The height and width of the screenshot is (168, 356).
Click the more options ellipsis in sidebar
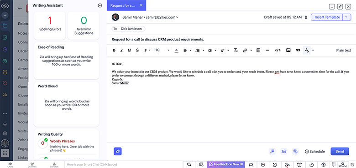click(5, 114)
